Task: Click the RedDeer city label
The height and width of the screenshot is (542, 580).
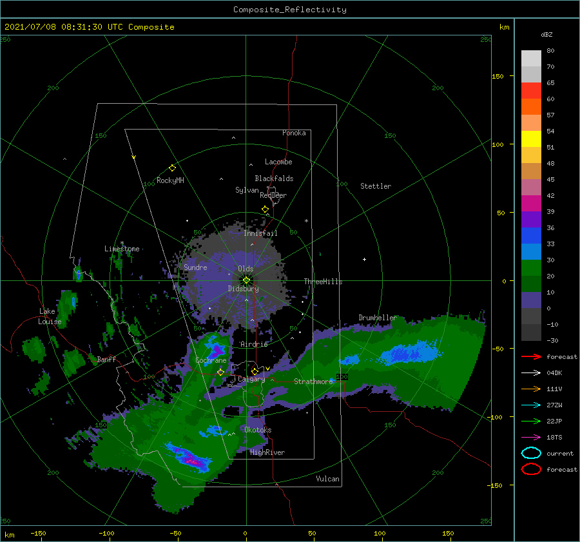Action: click(x=273, y=195)
